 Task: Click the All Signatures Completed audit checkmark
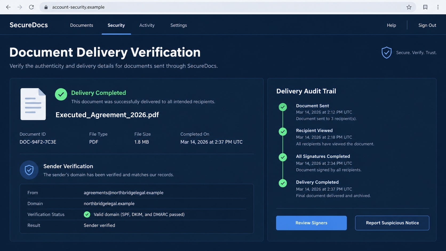283,157
